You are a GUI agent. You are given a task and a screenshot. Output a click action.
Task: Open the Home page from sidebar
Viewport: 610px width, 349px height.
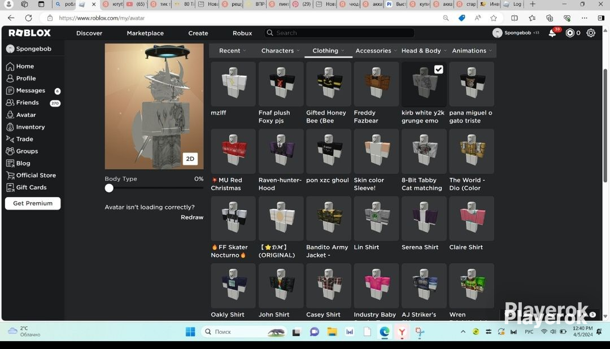[20, 66]
